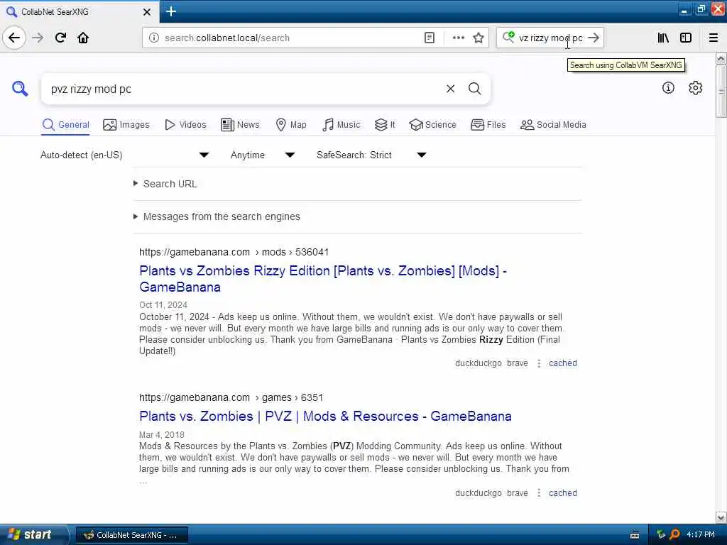727x545 pixels.
Task: Click the scrollbar up arrow
Action: (x=721, y=59)
